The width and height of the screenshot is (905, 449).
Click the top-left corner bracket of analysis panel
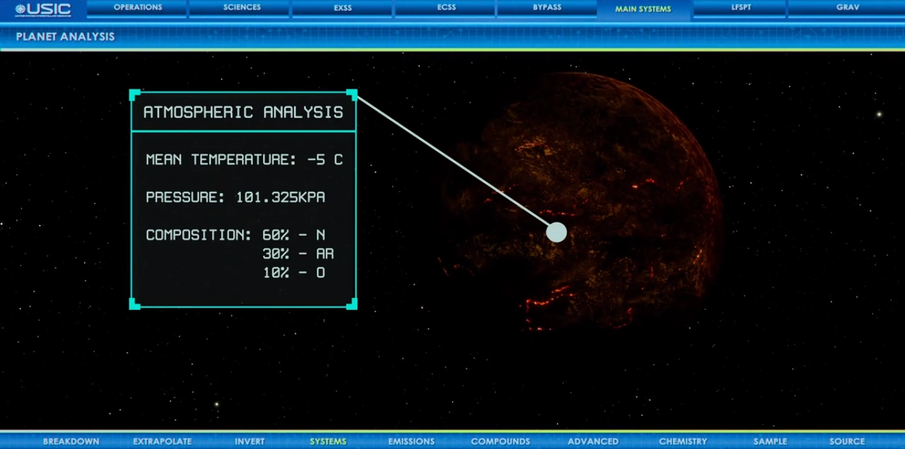pos(134,94)
